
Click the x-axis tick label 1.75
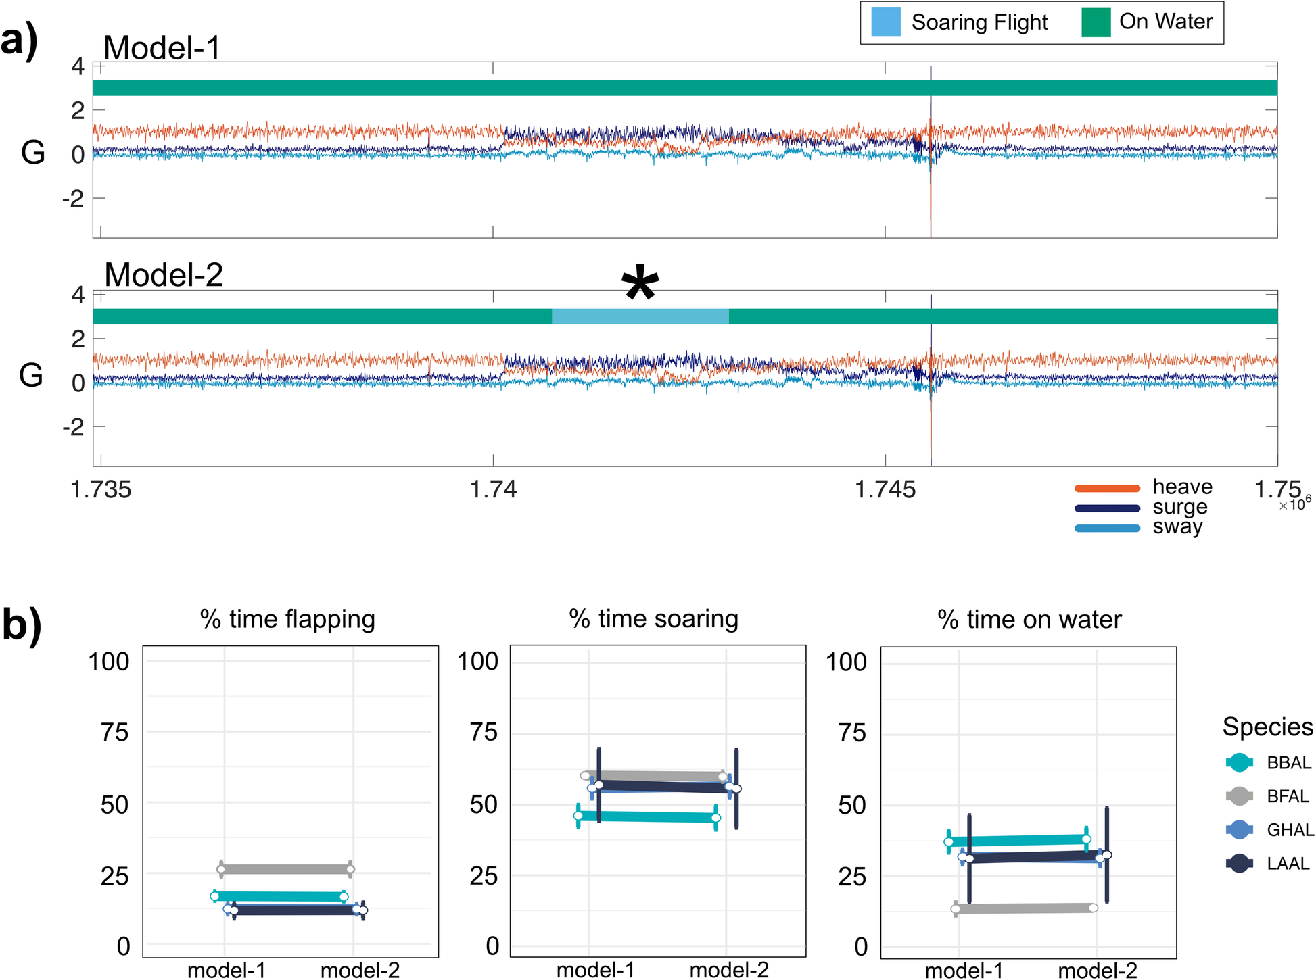pyautogui.click(x=1277, y=489)
